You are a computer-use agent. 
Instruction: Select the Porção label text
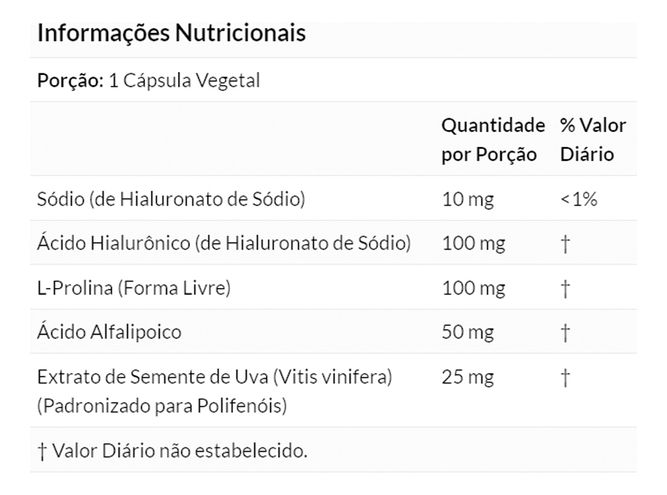tap(71, 80)
